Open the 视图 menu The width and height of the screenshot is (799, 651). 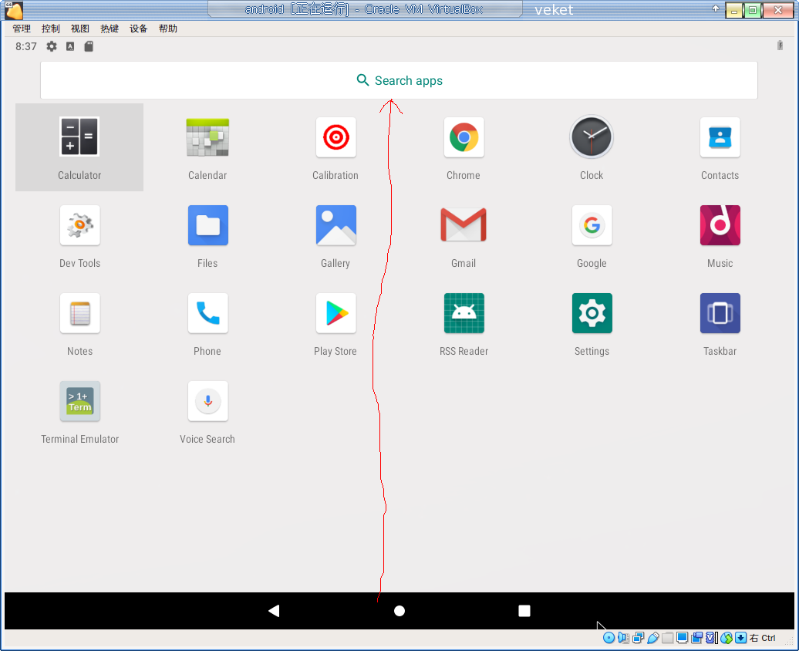[80, 29]
